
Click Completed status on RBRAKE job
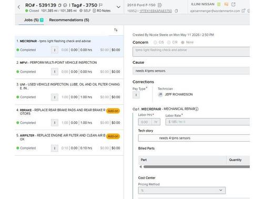pyautogui.click(x=26, y=123)
